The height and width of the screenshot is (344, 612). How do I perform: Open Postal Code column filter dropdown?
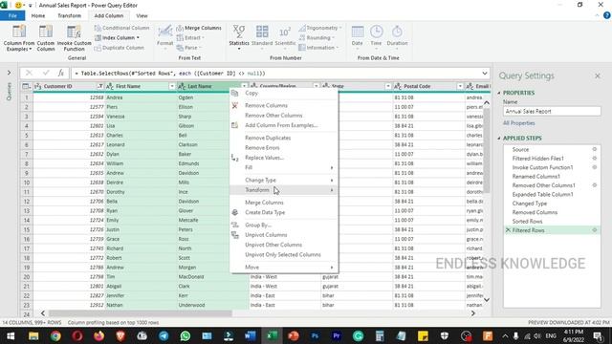(460, 86)
